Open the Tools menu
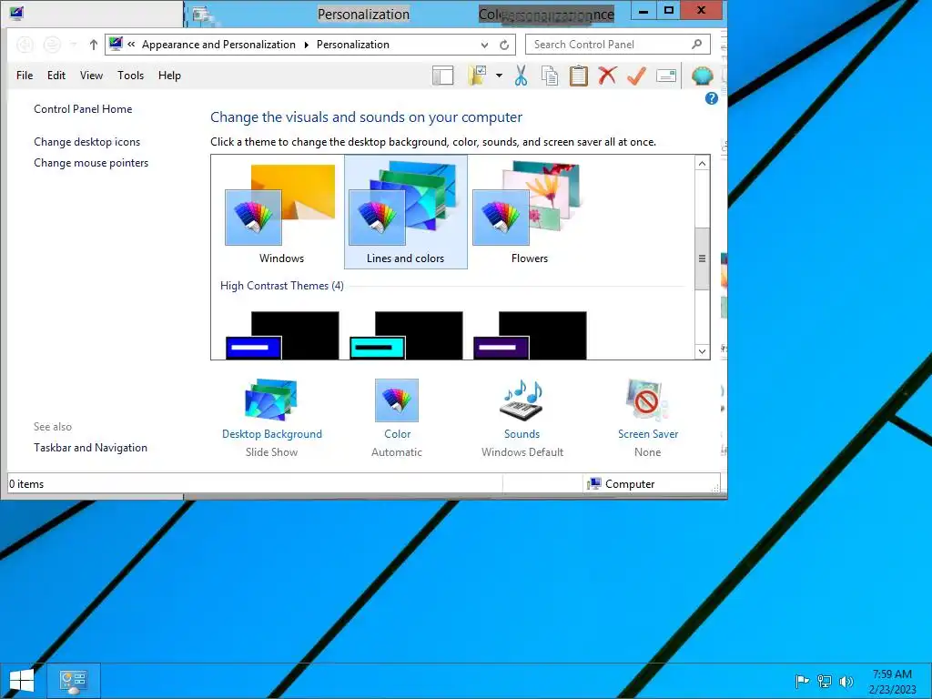Viewport: 932px width, 699px height. pos(131,76)
